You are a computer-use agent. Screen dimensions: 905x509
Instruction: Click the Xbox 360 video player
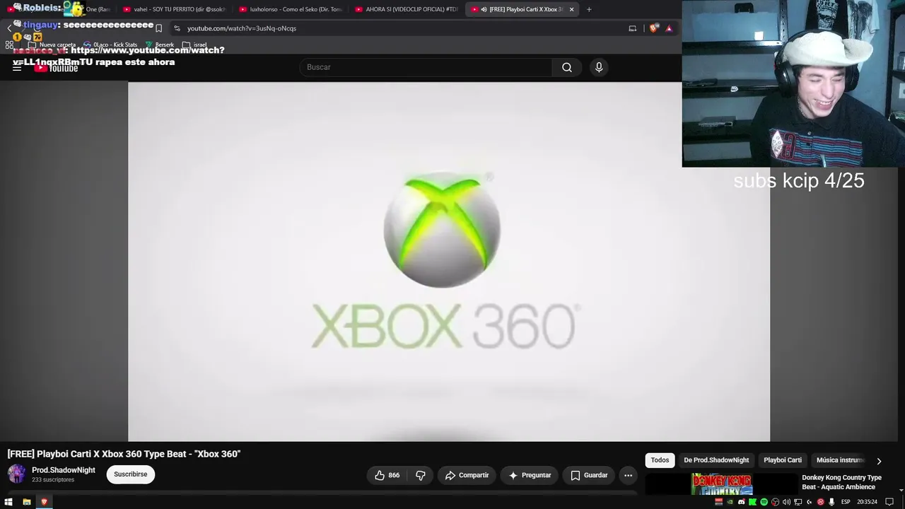pos(449,262)
